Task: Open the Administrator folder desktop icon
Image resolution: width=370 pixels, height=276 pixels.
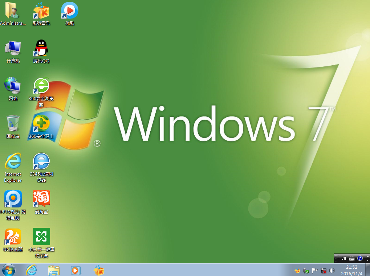Action: click(13, 13)
